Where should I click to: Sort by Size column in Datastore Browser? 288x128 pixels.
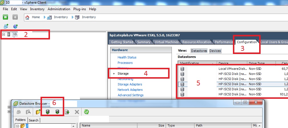point(152,125)
